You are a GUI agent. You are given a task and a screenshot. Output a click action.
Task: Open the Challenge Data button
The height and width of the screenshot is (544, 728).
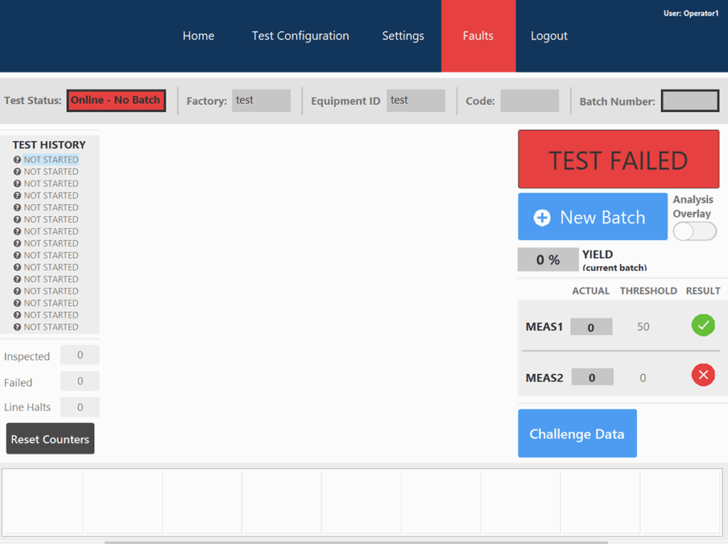[577, 434]
